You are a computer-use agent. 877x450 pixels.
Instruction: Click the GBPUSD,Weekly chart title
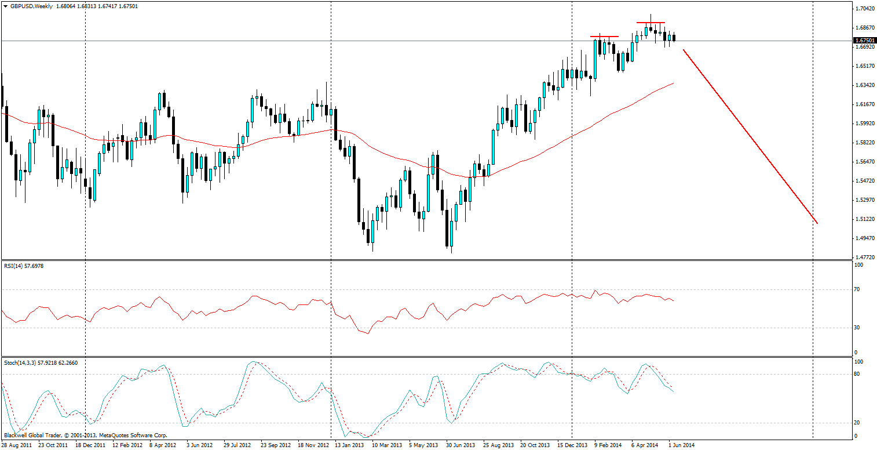pyautogui.click(x=30, y=6)
